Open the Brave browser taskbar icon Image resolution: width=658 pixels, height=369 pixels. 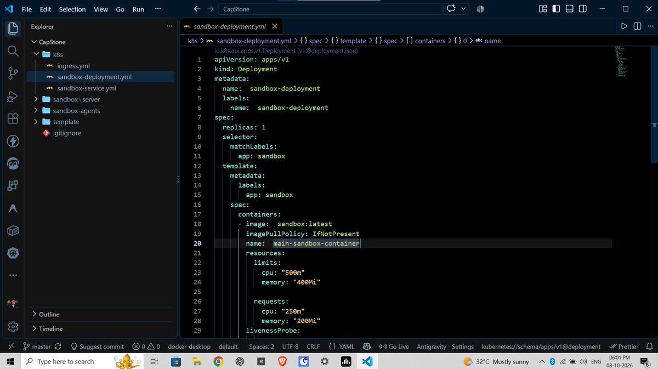point(282,362)
